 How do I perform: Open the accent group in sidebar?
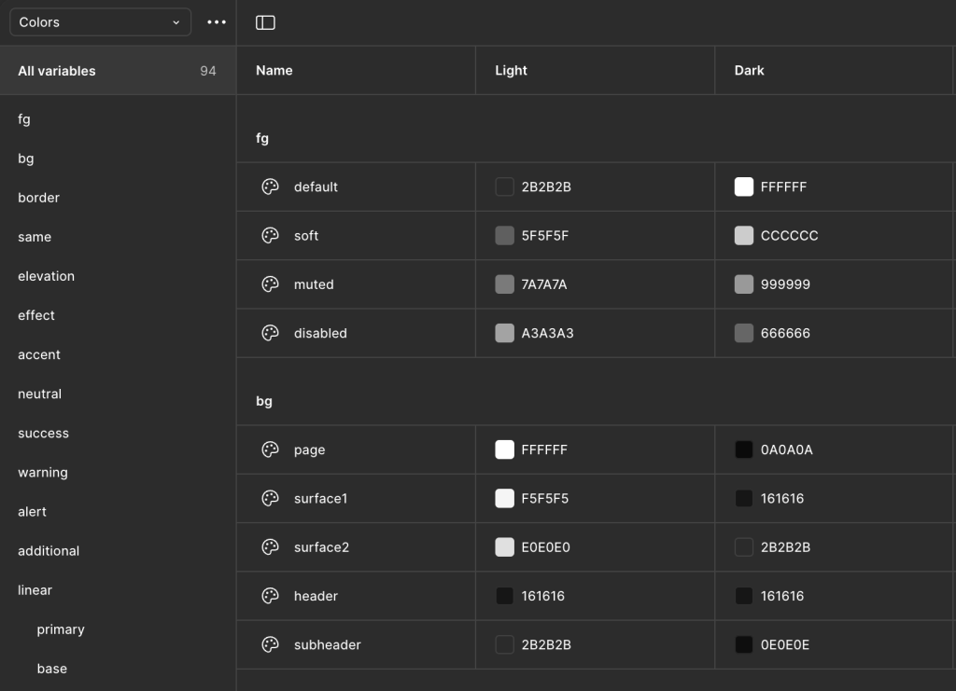[39, 354]
